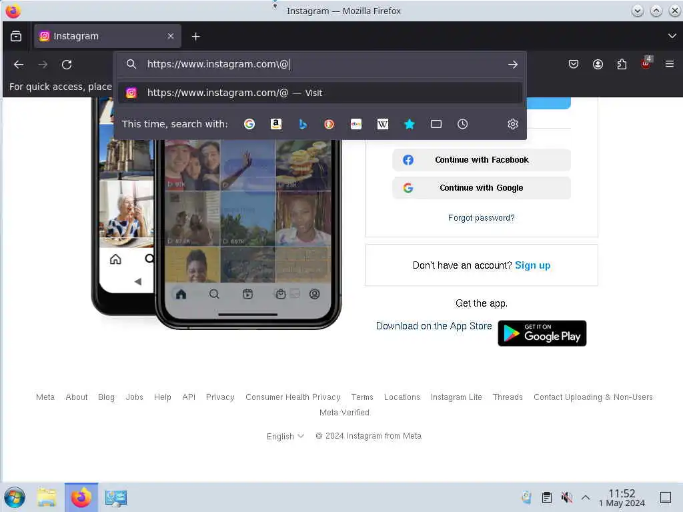Open Firefox View recent browsing icon
683x512 pixels.
click(x=16, y=36)
